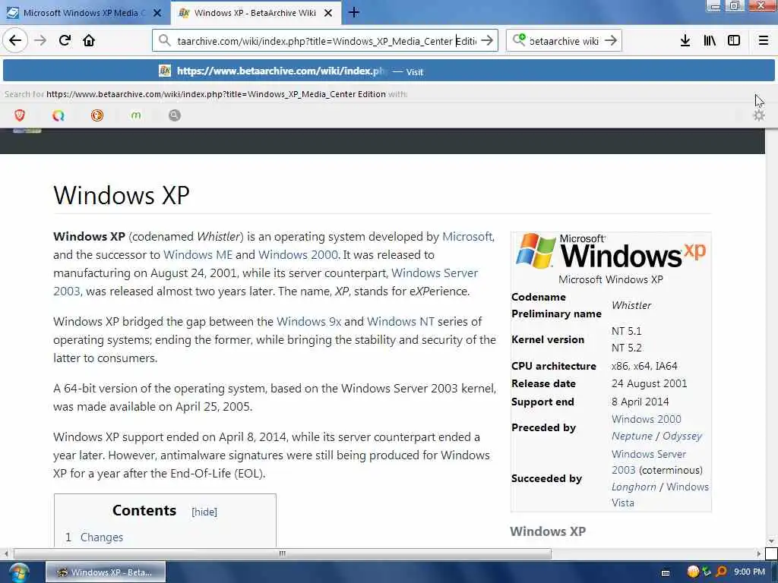Follow the Windows NT link
778x583 pixels.
tap(400, 322)
